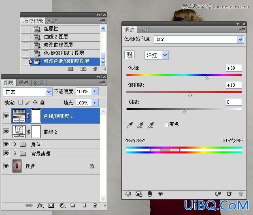Pick the add-to-sample eyedropper
The height and width of the screenshot is (215, 253).
140,125
